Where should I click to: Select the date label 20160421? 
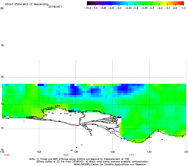(55, 7)
